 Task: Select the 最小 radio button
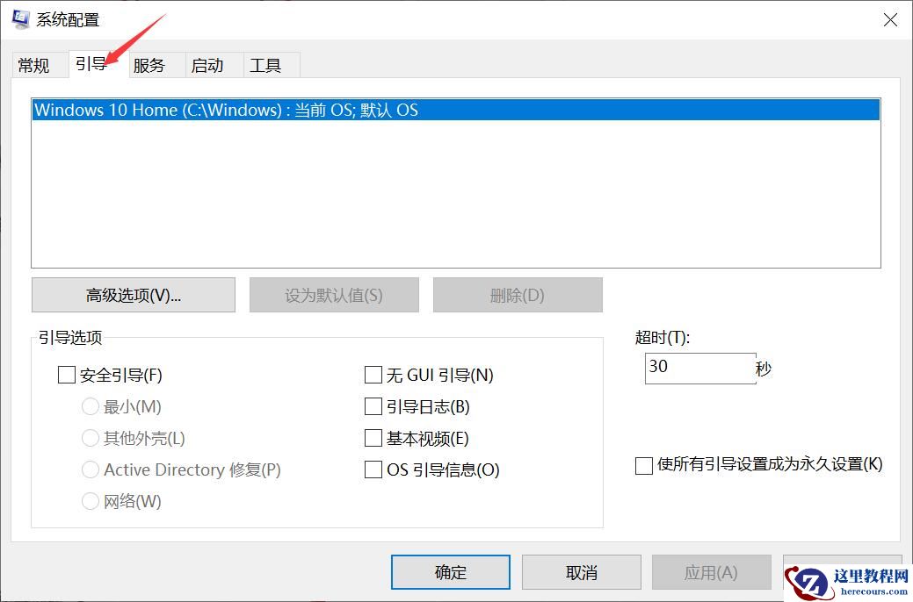click(91, 406)
